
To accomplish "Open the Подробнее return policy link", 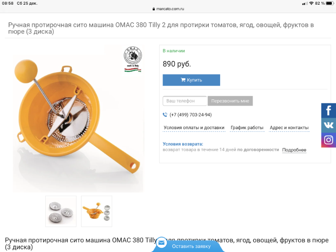I will click(294, 150).
